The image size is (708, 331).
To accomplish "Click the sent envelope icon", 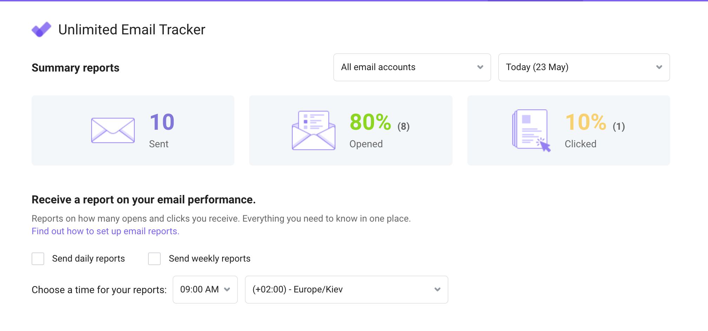I will click(113, 130).
